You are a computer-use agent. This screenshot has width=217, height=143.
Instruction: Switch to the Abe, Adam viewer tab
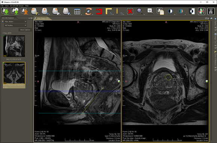(41, 18)
